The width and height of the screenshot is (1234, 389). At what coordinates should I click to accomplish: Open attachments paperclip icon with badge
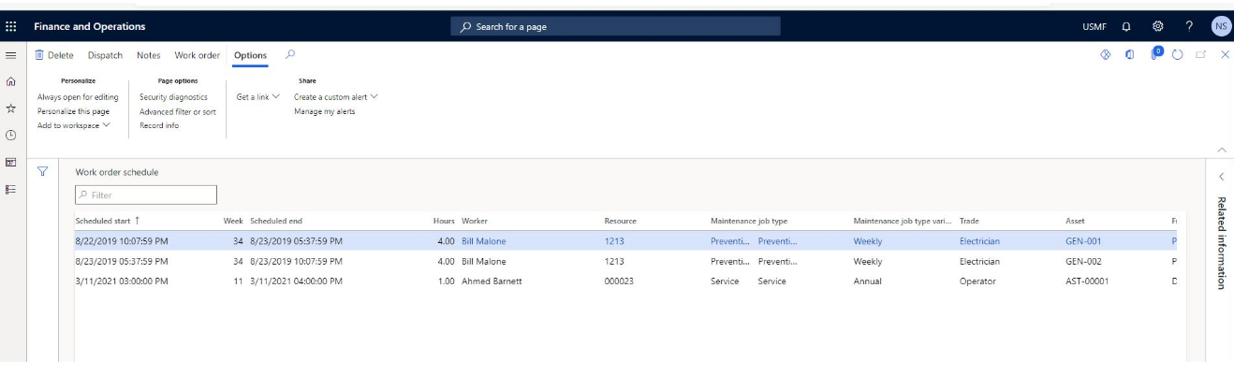point(1156,54)
